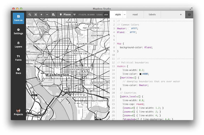Click the Bloomingdale map label
Image resolution: width=204 pixels, height=135 pixels.
click(85, 44)
